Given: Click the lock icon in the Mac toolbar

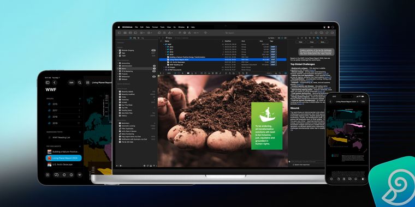Looking at the screenshot, I should pos(189,33).
